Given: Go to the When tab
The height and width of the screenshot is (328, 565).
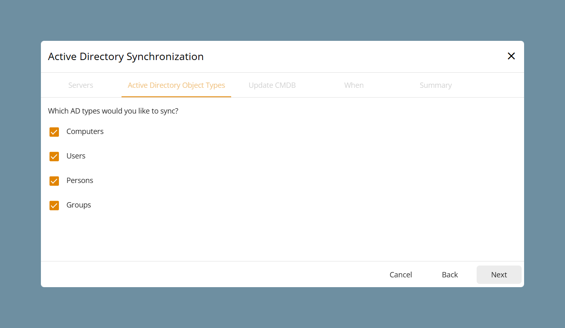Looking at the screenshot, I should pyautogui.click(x=354, y=85).
